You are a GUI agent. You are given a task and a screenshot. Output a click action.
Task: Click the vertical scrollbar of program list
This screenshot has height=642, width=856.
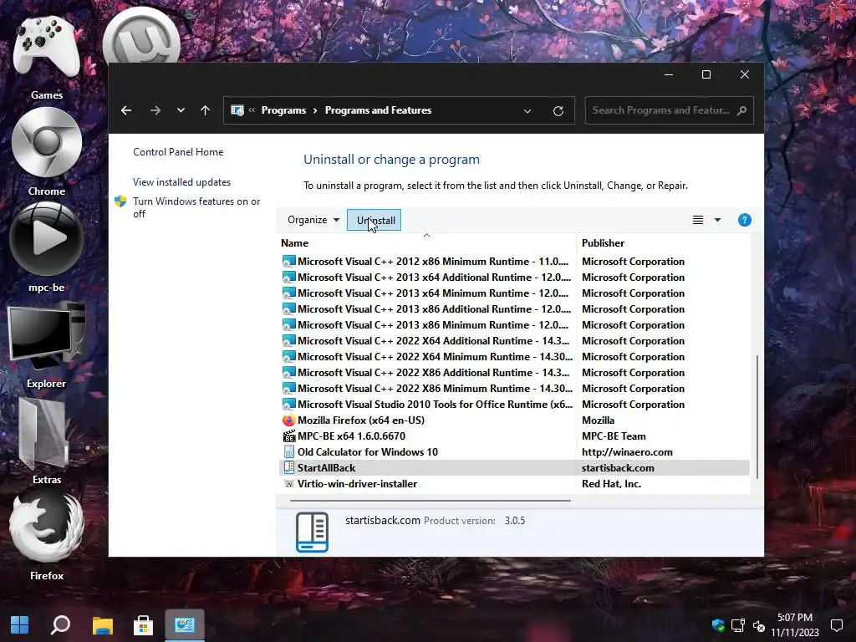(x=757, y=417)
